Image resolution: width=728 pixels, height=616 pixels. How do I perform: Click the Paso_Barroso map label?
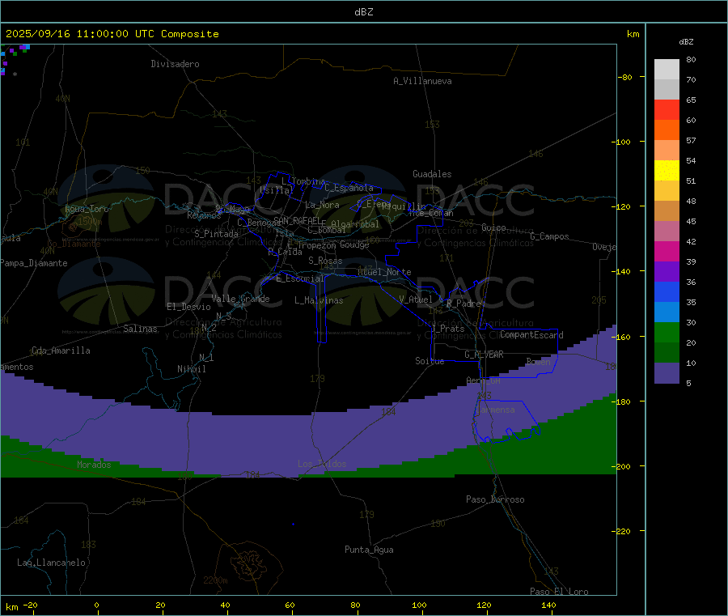coord(495,499)
